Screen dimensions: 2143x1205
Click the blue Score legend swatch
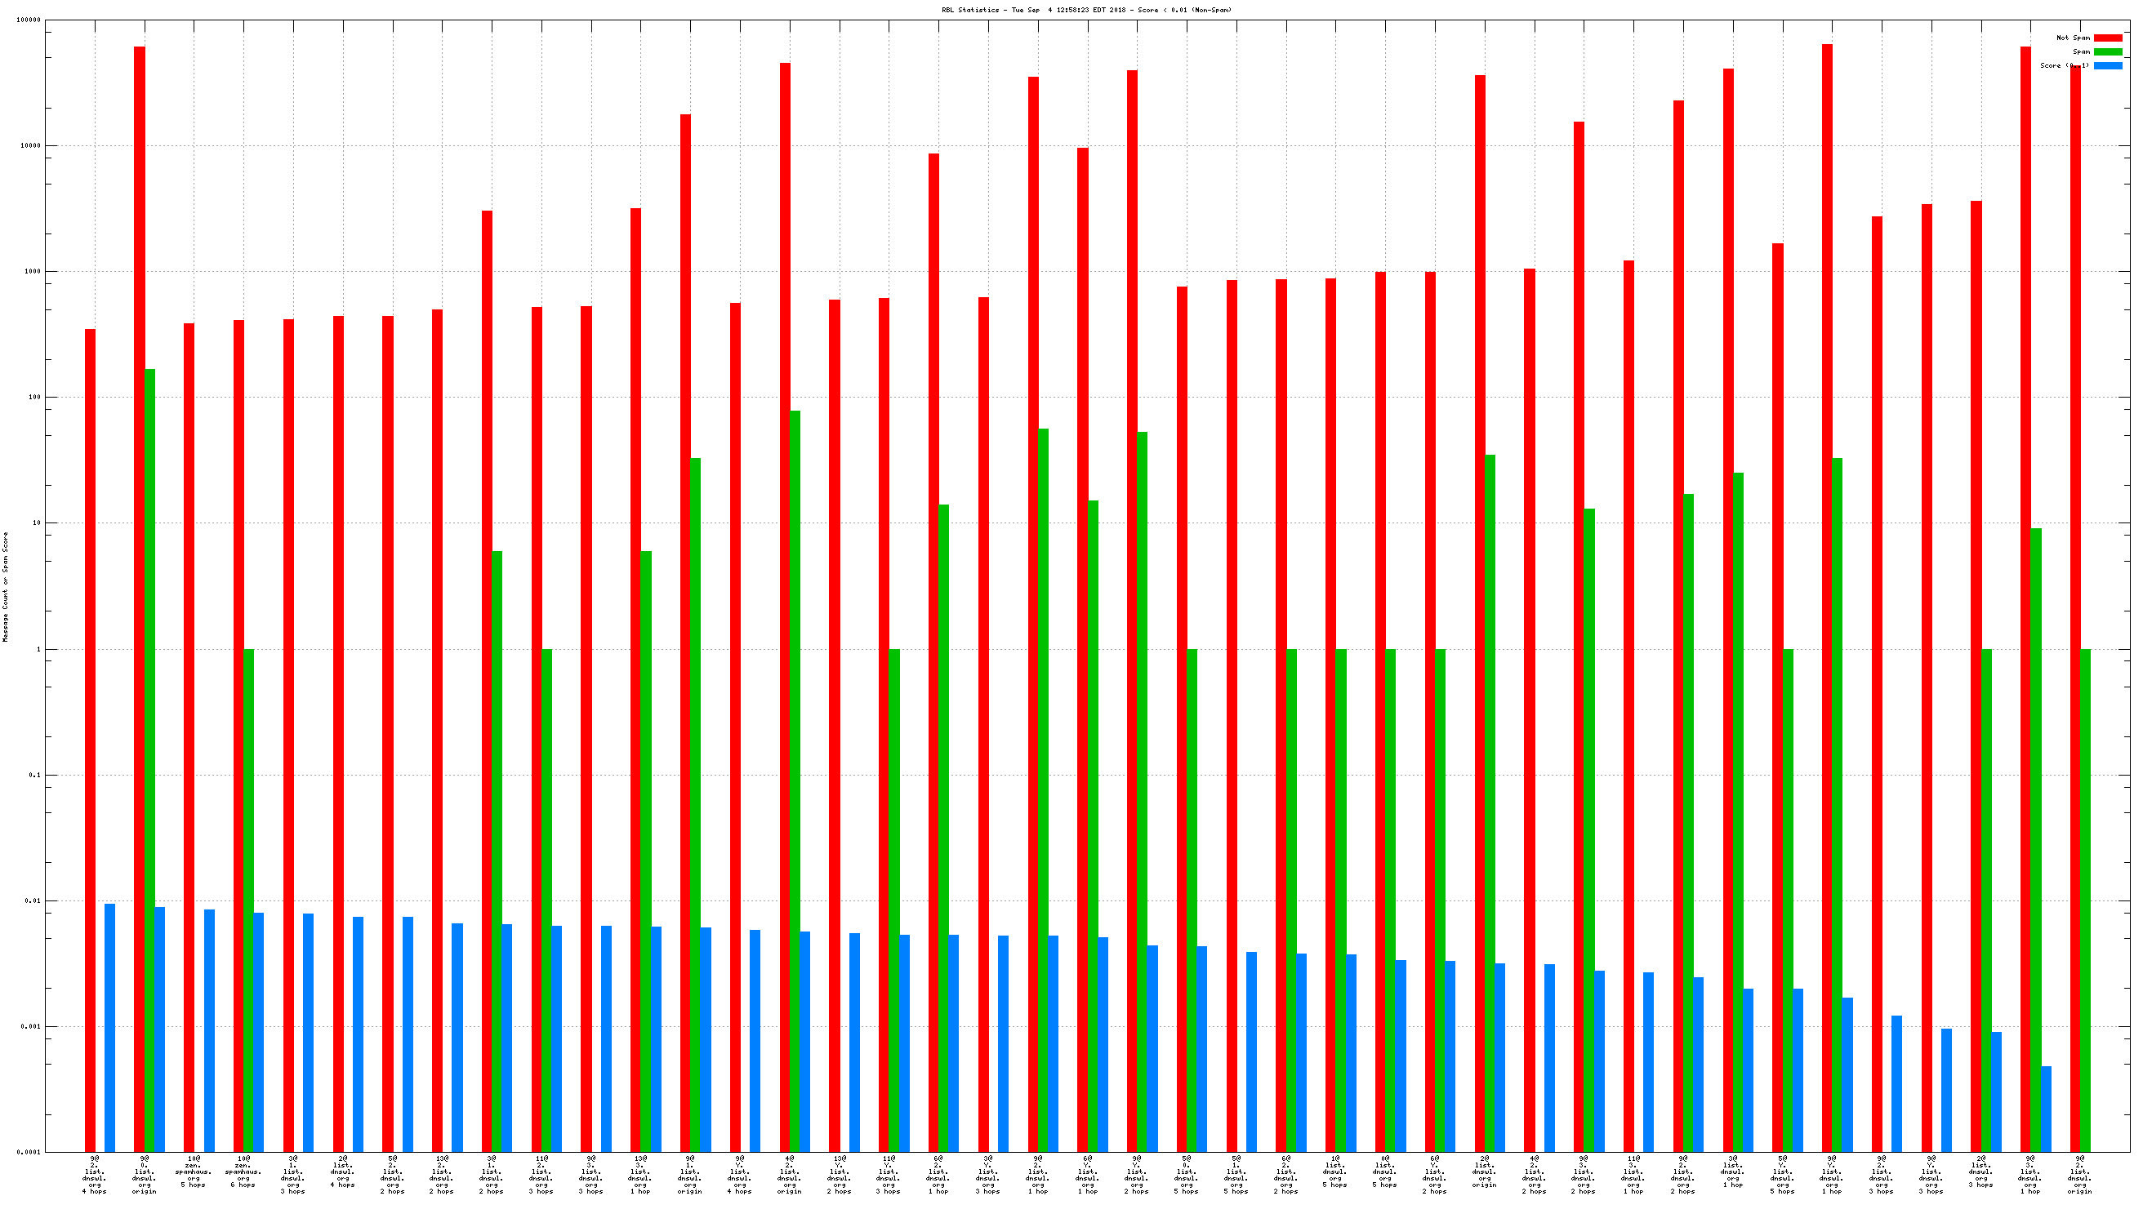point(2107,65)
